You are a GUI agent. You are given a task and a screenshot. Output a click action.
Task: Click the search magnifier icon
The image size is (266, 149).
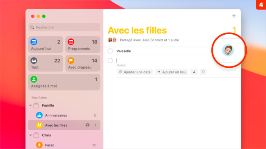coord(32,27)
